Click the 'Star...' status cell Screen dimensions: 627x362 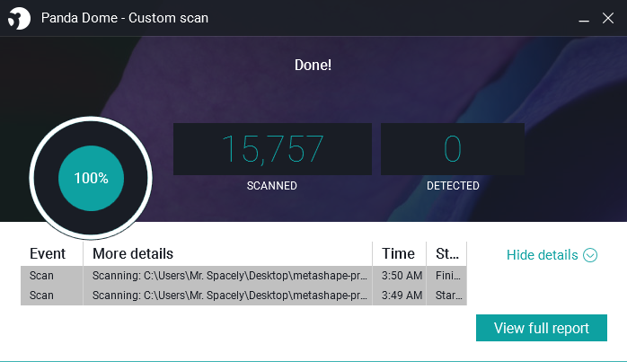coord(447,296)
